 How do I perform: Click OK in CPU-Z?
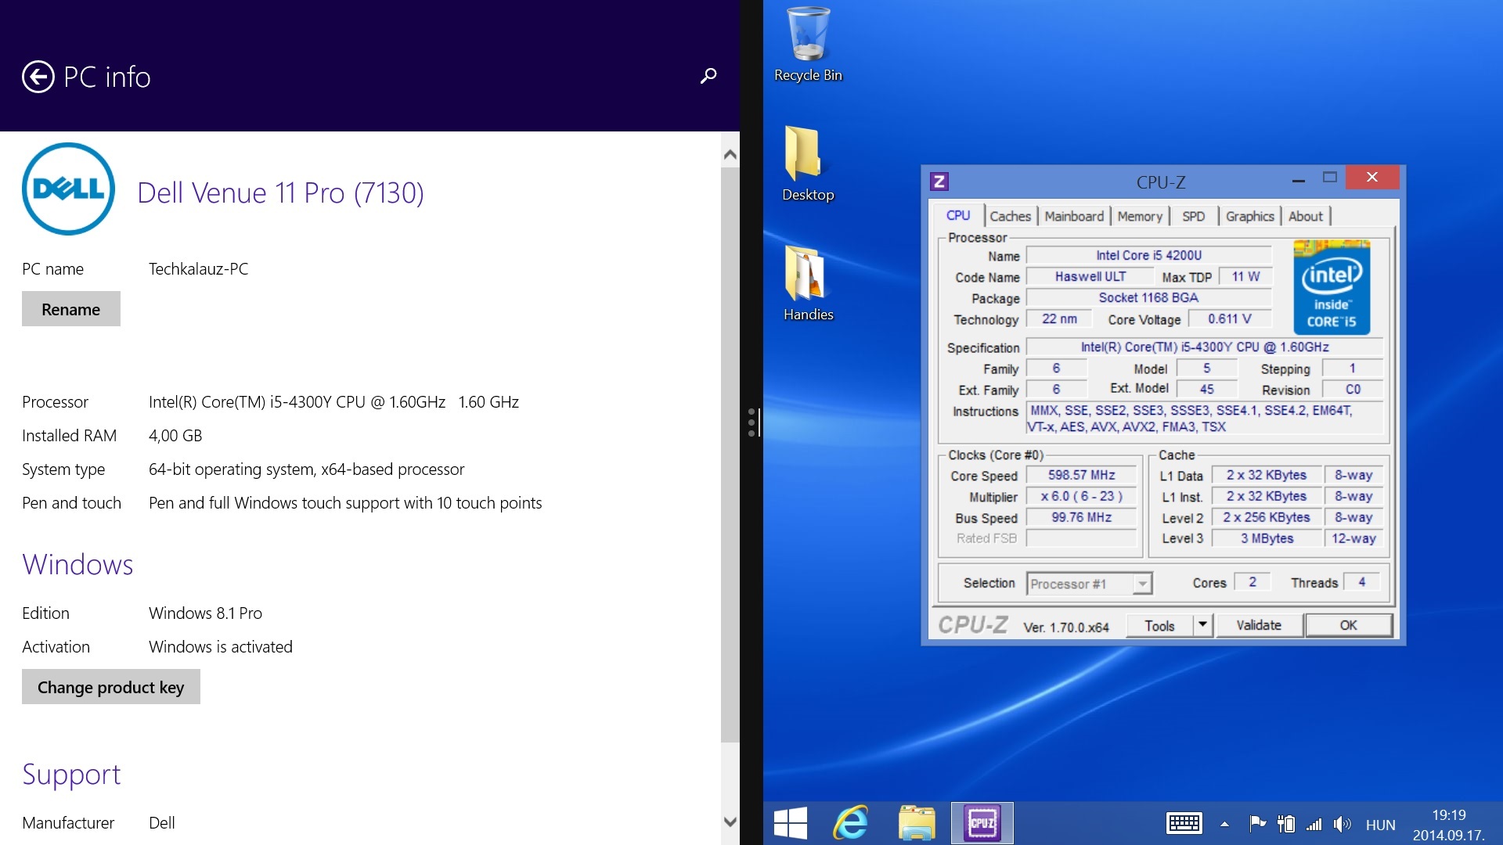[1349, 625]
